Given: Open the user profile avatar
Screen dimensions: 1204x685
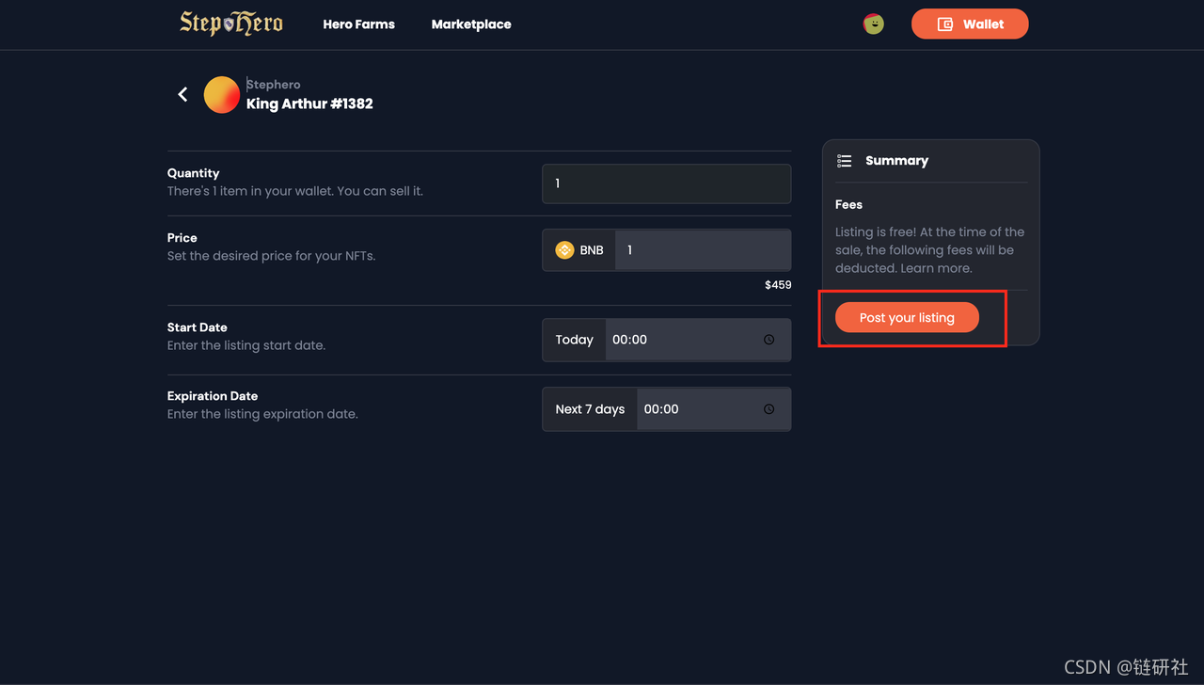Looking at the screenshot, I should 874,24.
